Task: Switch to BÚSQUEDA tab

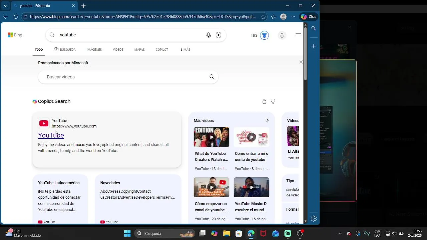Action: (65, 49)
